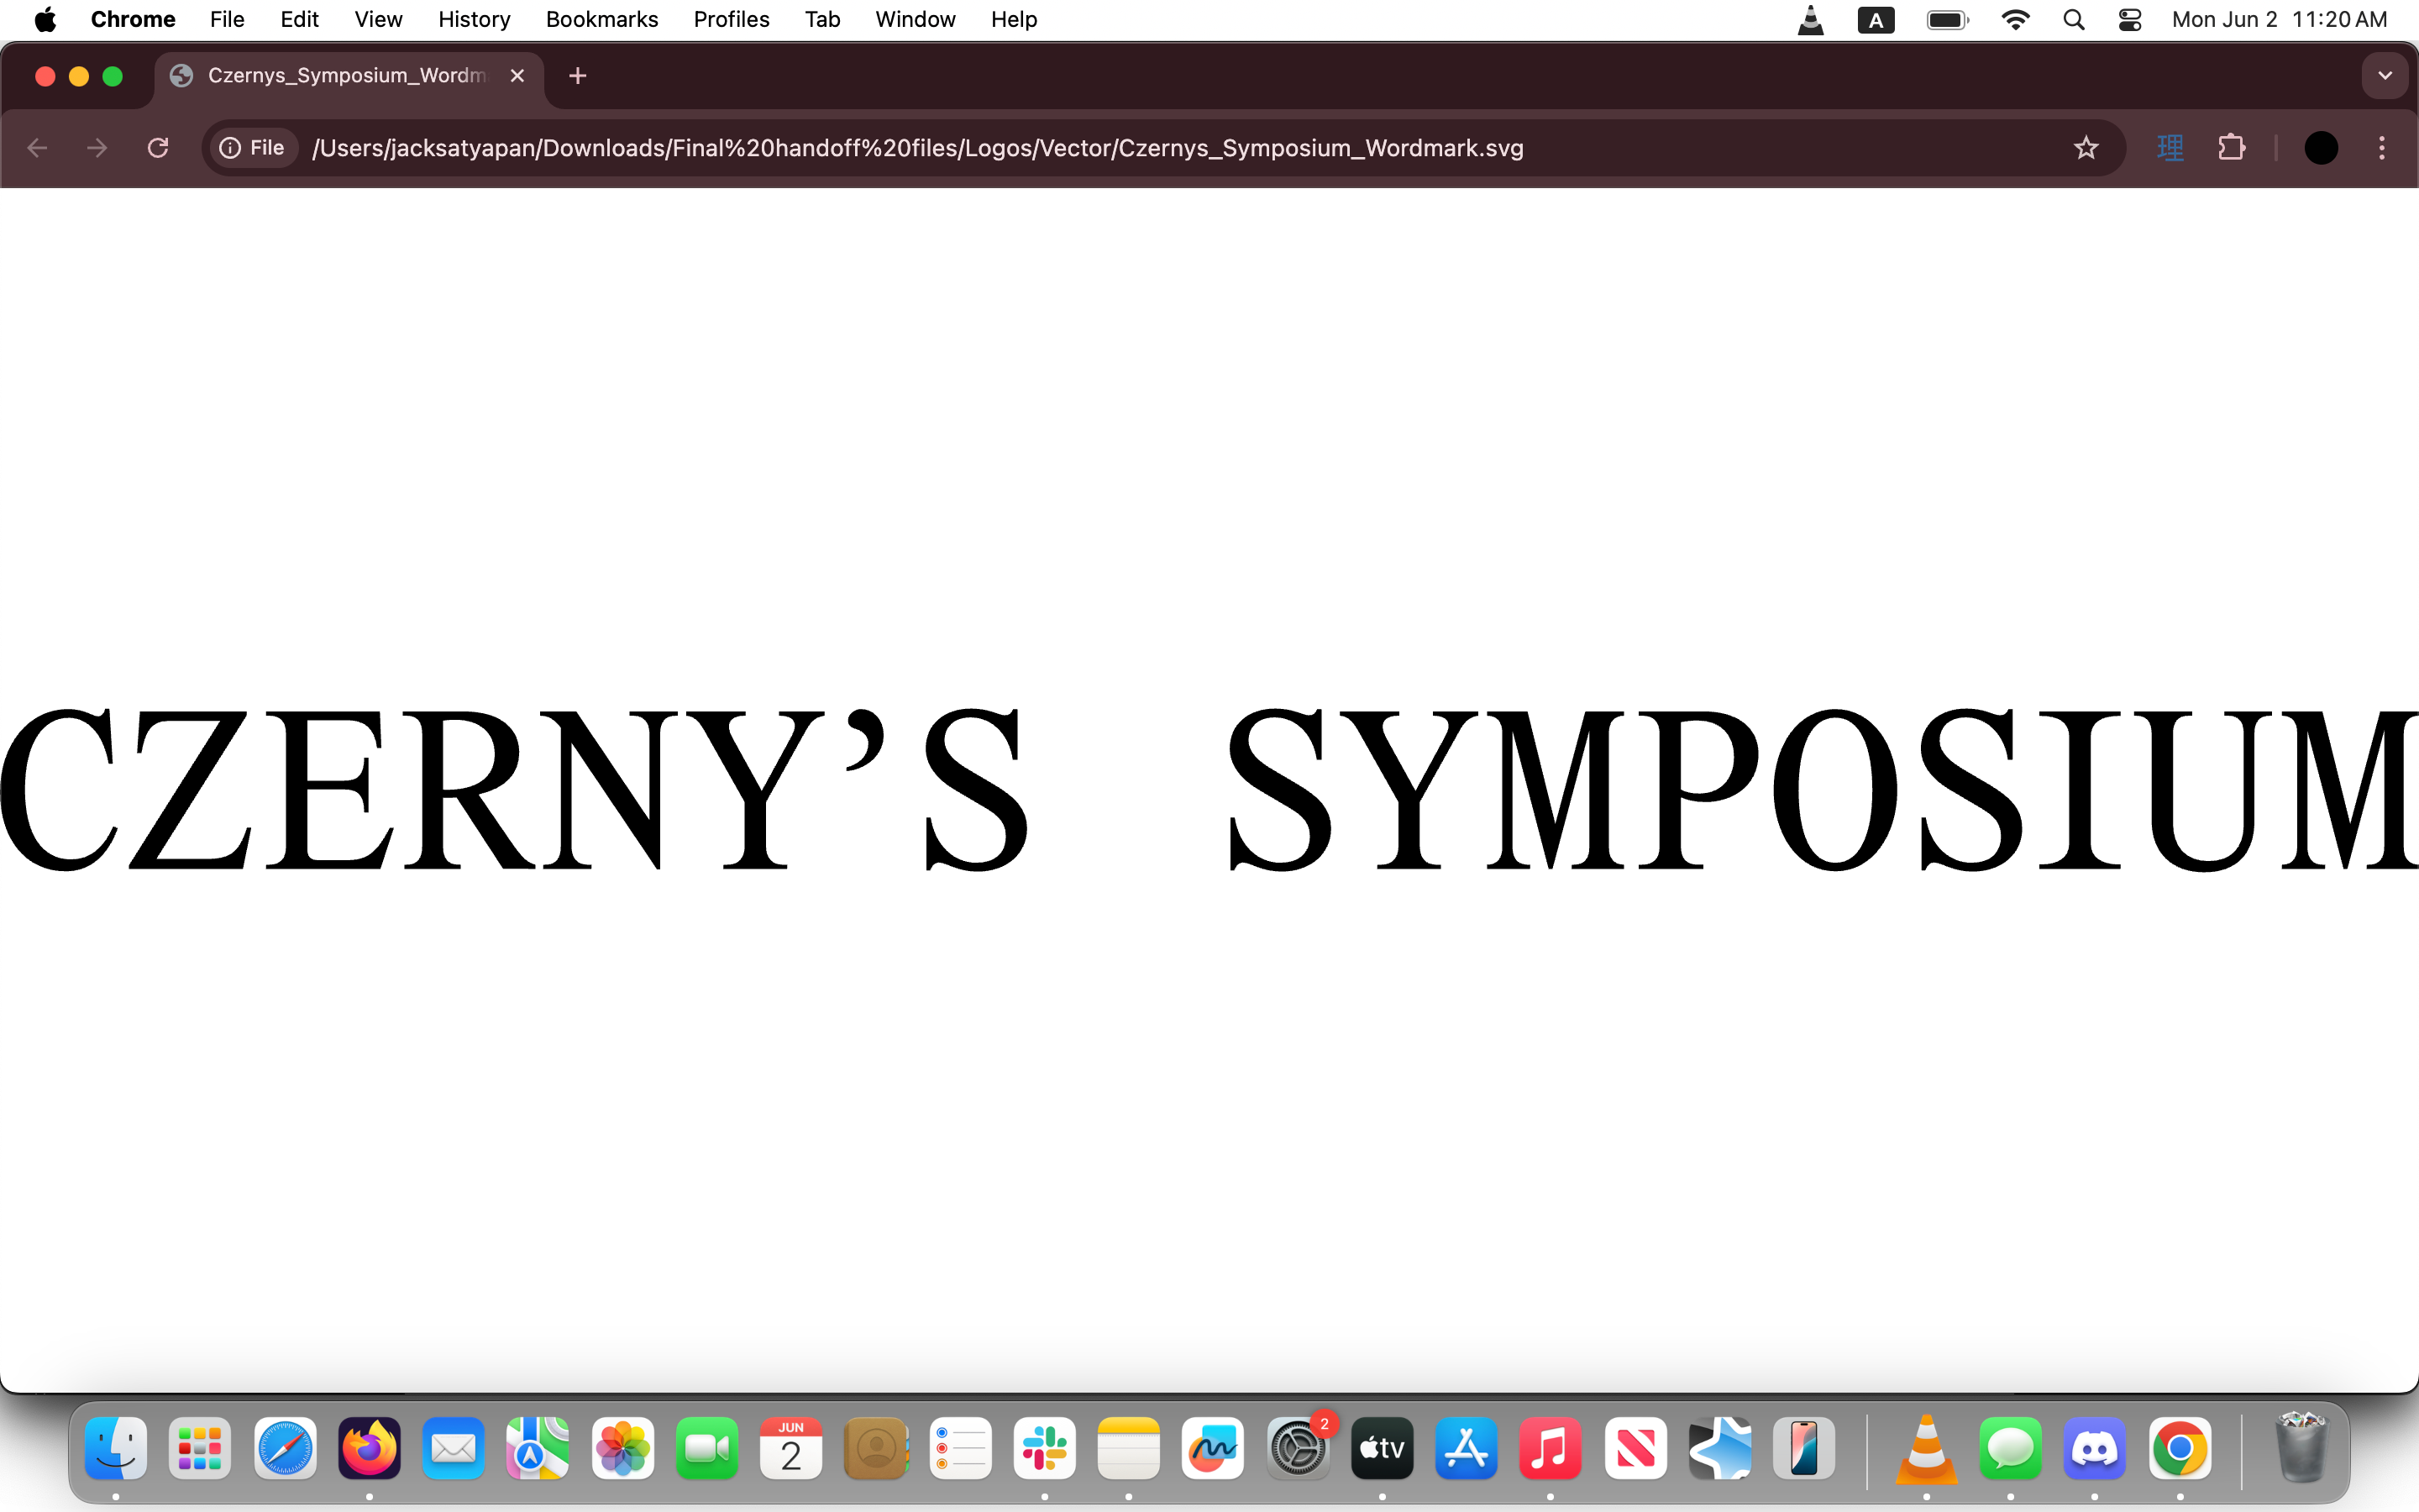Open Chrome three-dot menu

point(2382,148)
